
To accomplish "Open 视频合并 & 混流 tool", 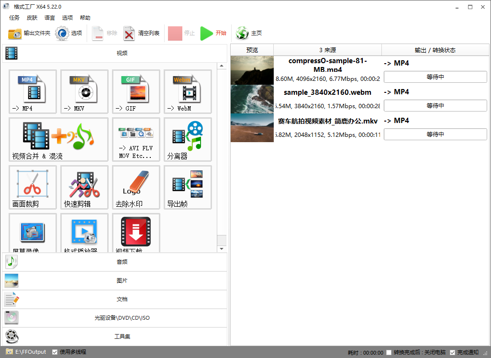I will pos(58,139).
